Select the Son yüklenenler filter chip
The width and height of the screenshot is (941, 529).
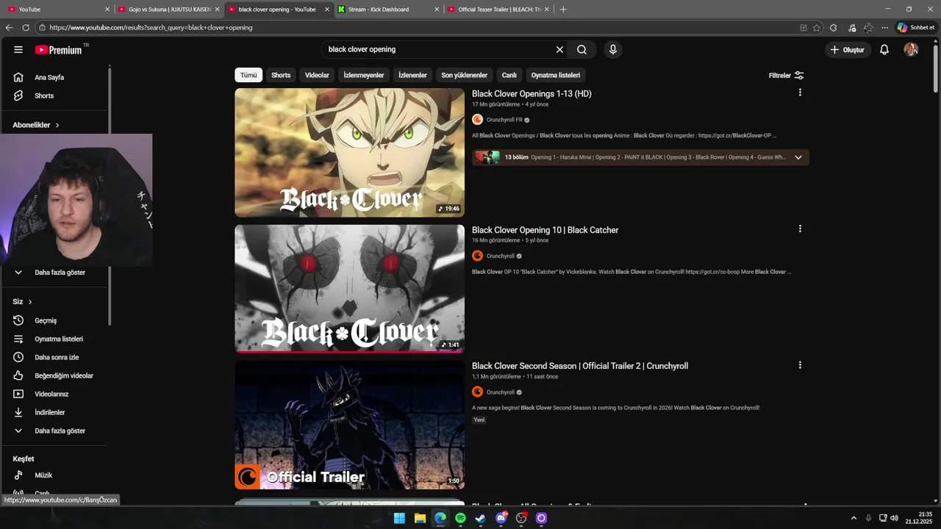(464, 75)
